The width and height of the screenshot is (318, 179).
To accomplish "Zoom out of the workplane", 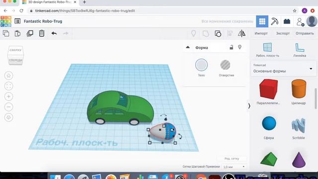I will (x=9, y=107).
